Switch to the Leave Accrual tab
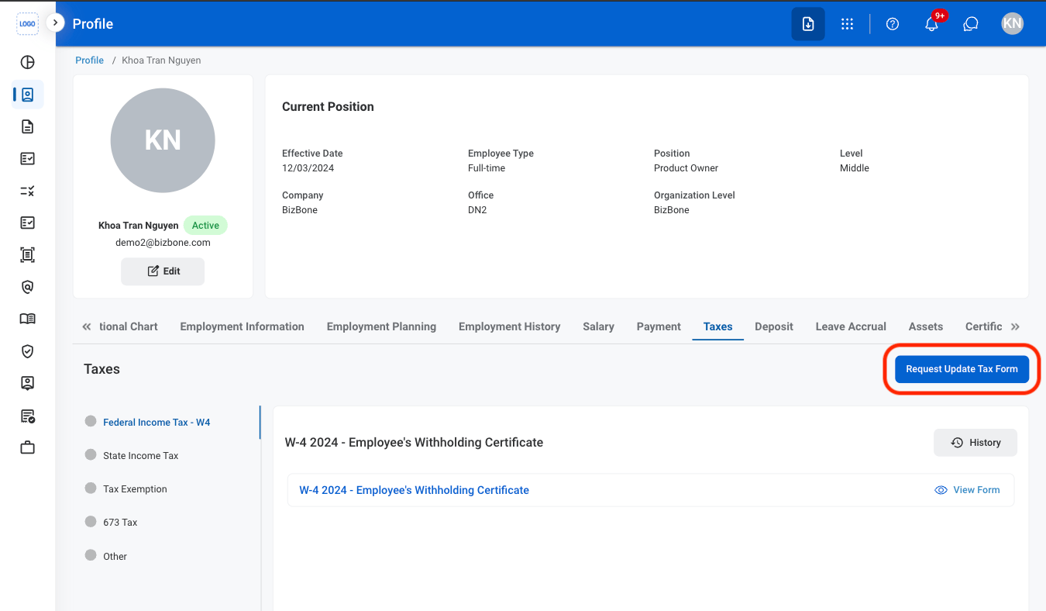1046x611 pixels. tap(851, 326)
